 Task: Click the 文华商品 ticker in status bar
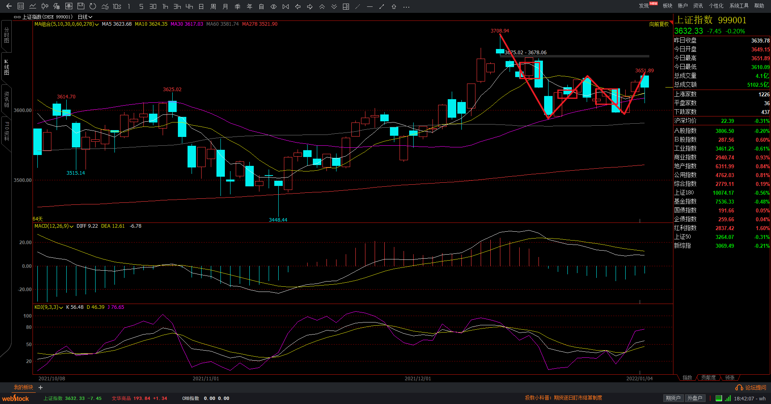pyautogui.click(x=139, y=398)
